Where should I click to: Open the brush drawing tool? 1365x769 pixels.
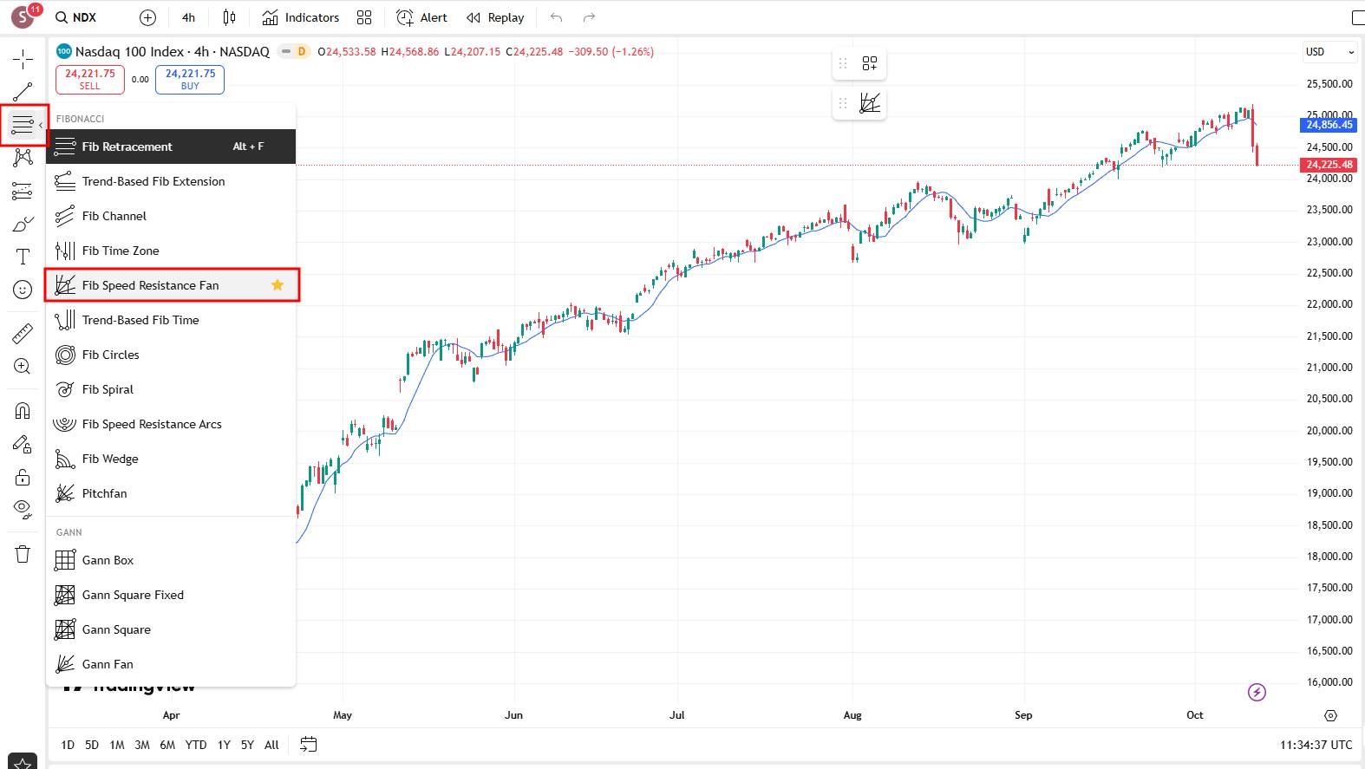click(23, 225)
